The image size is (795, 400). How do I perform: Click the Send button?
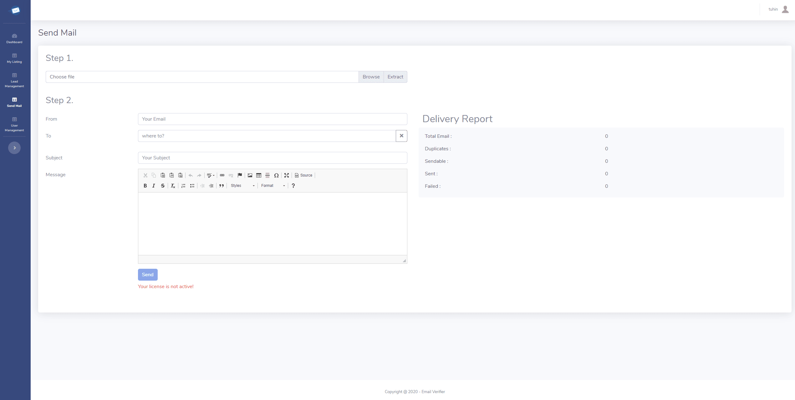(148, 275)
